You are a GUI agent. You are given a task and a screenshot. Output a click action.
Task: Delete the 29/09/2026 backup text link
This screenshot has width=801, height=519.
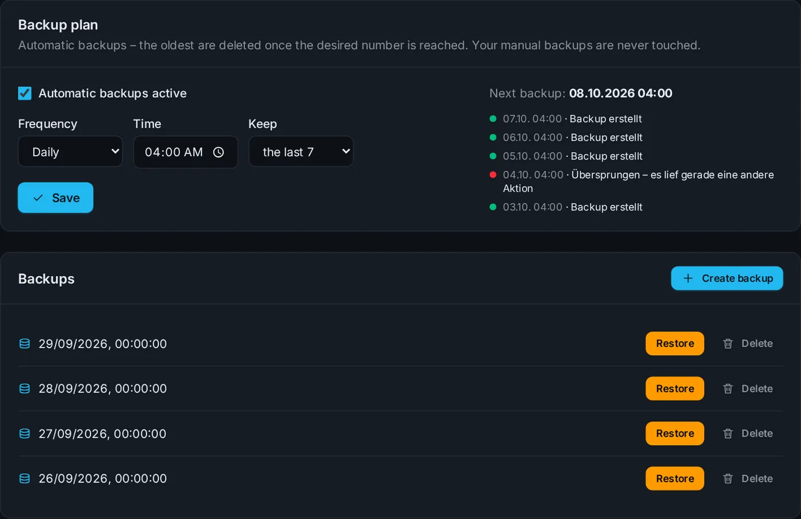tap(757, 343)
